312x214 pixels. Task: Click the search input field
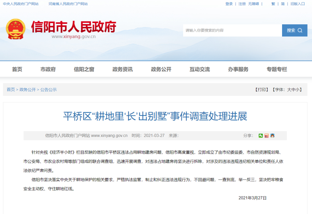click(232, 30)
